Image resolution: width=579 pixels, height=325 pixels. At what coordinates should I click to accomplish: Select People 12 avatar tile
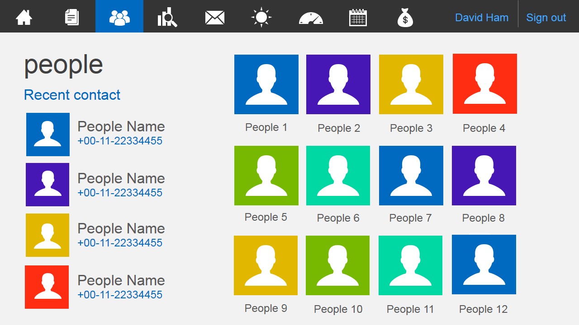tap(484, 265)
